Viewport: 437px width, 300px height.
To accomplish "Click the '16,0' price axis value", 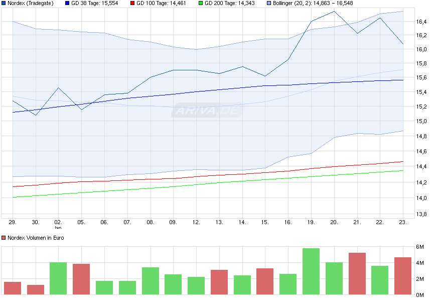I will coord(421,49).
